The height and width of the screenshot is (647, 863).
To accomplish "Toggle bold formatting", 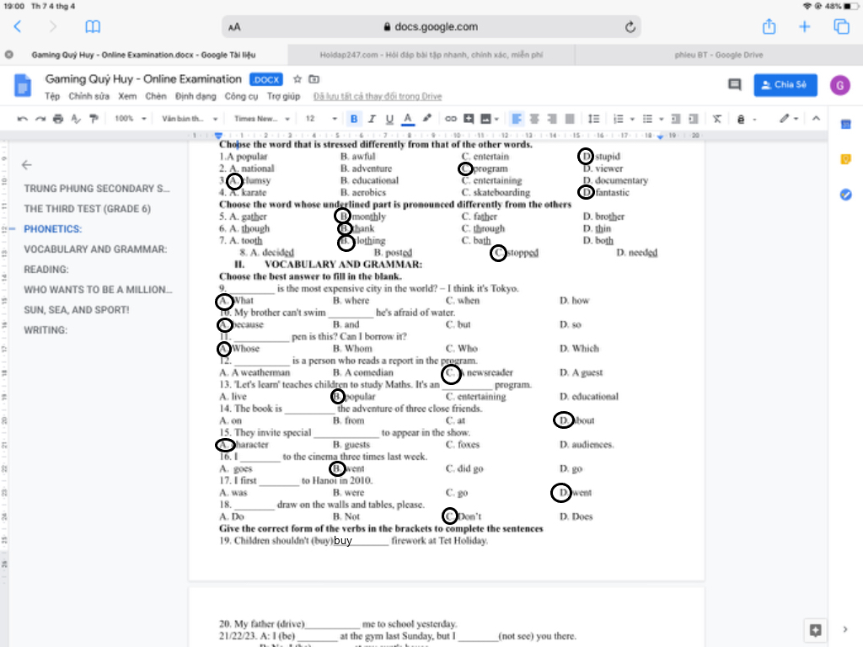I will (354, 119).
